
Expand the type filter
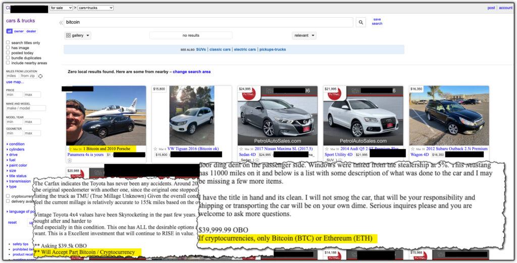tap(12, 187)
